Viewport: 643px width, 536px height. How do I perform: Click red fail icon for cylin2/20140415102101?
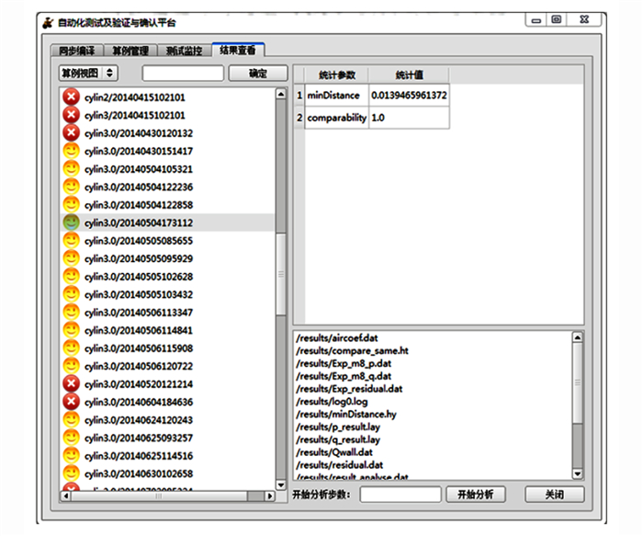[x=71, y=97]
